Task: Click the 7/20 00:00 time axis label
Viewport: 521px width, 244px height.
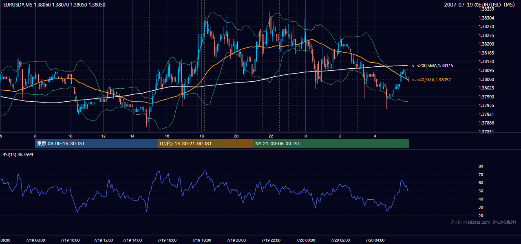Action: pos(305,240)
